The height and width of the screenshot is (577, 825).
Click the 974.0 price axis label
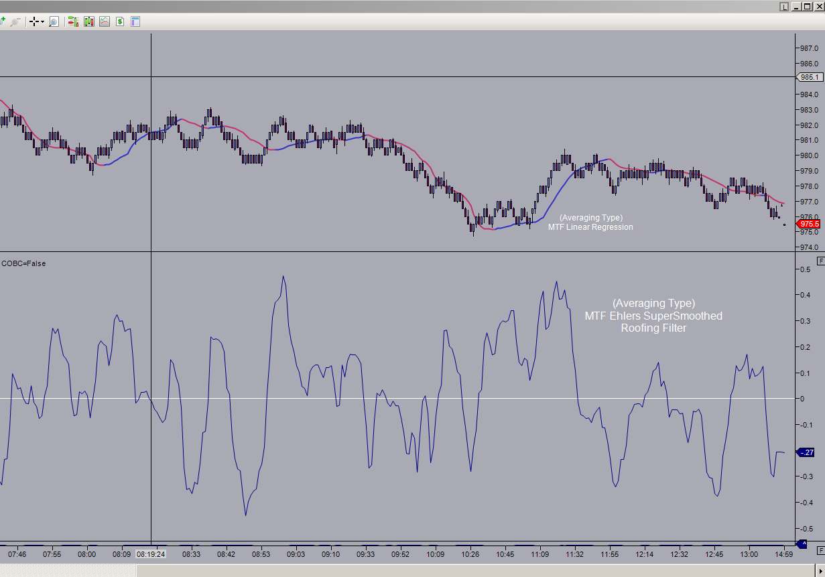pos(809,247)
